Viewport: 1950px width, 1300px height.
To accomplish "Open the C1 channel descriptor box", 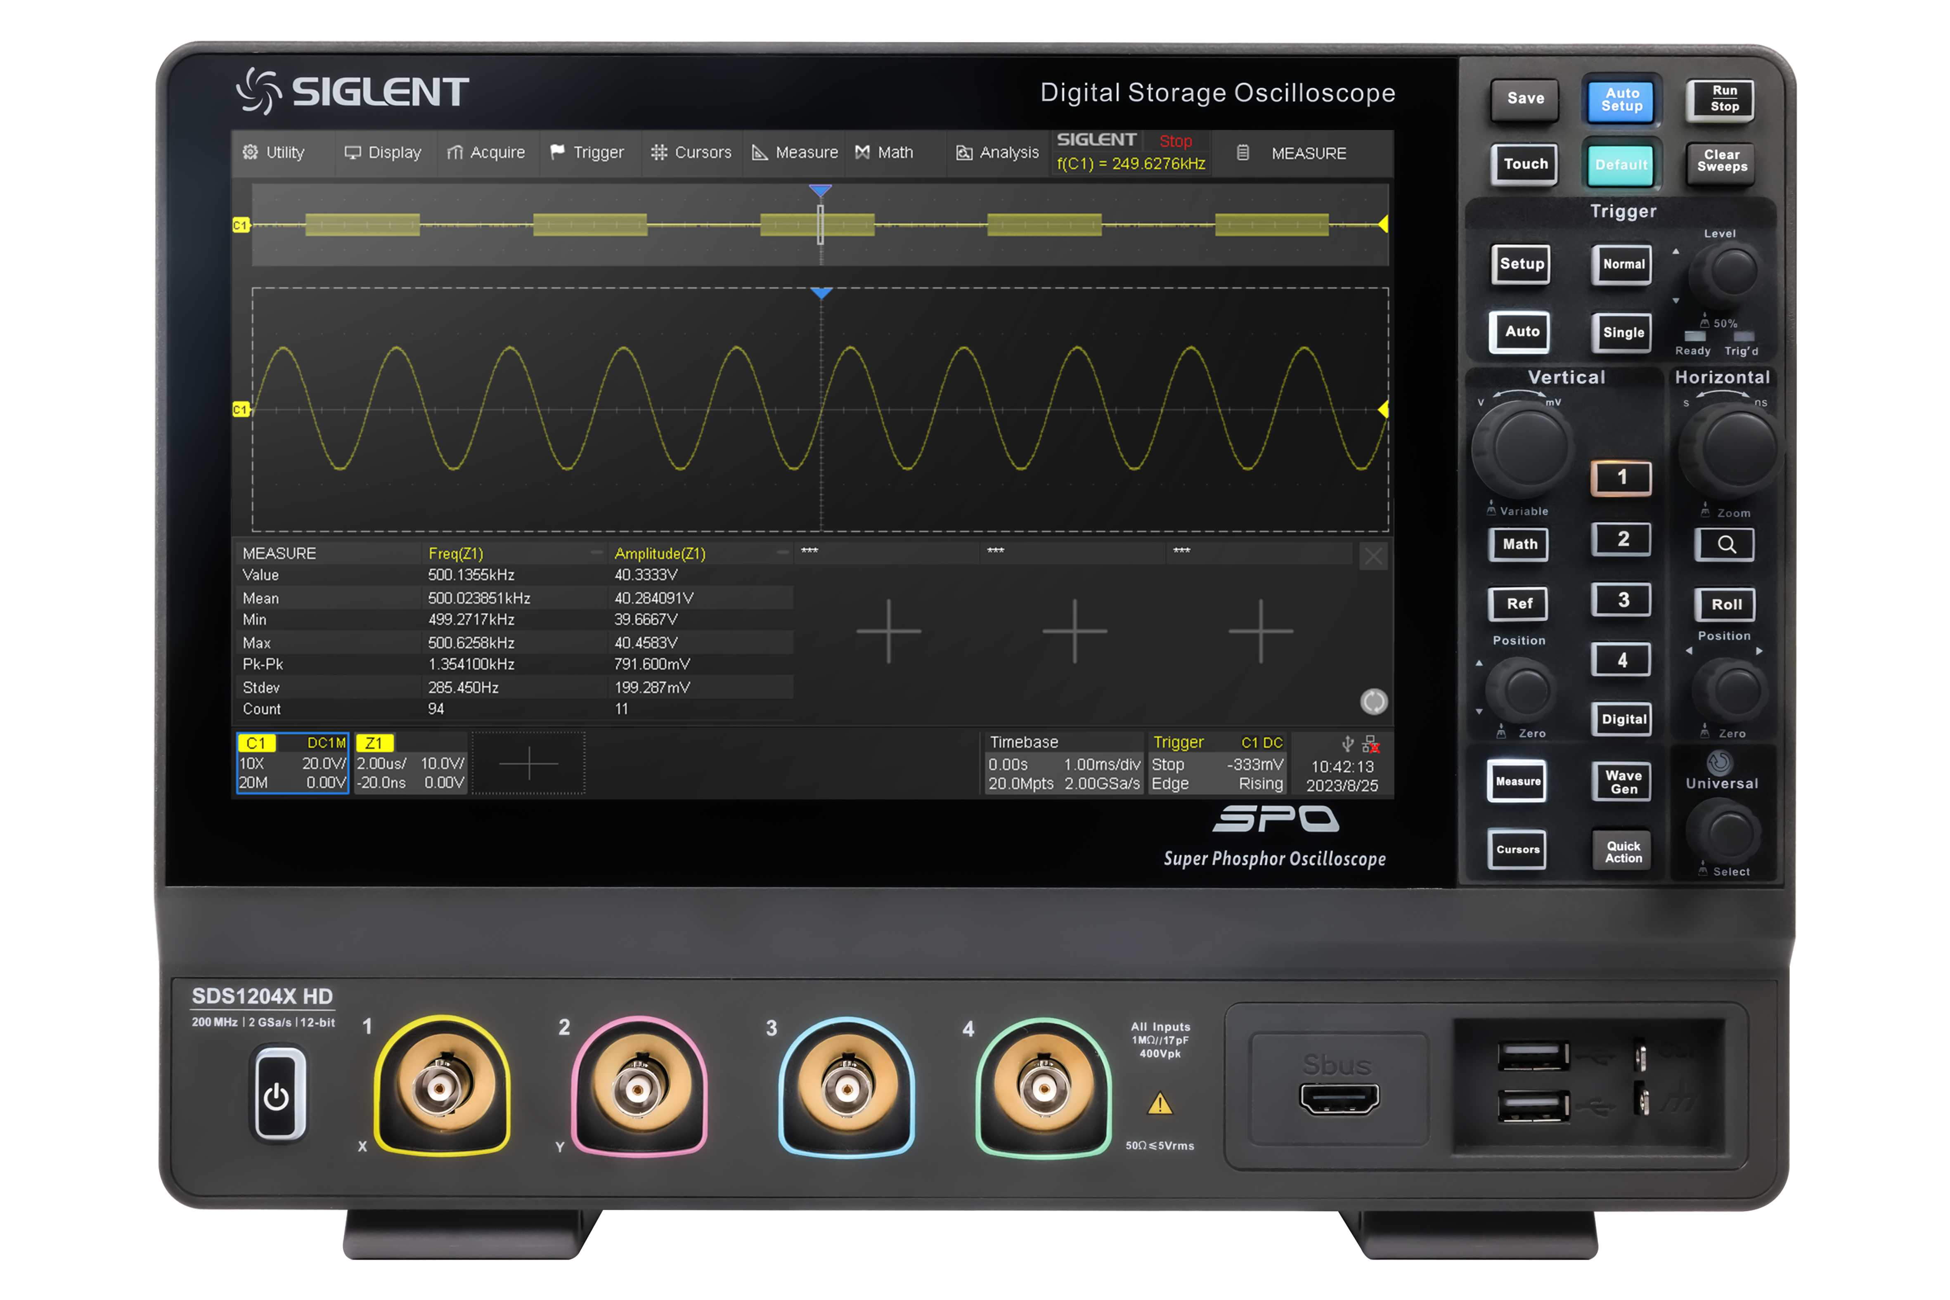I will [293, 763].
